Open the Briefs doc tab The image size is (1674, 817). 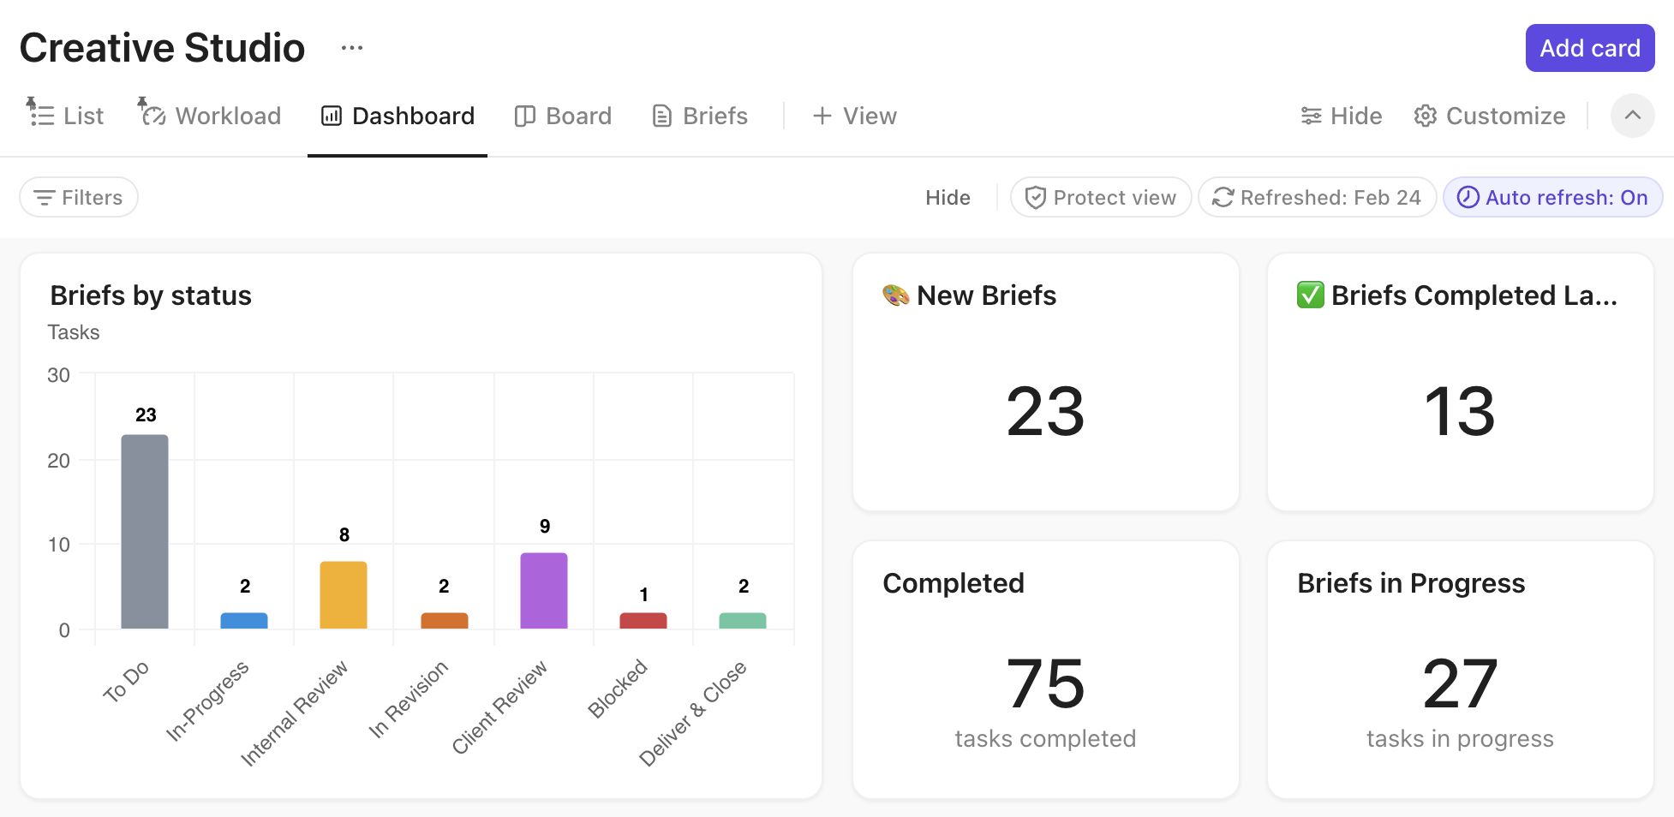700,116
